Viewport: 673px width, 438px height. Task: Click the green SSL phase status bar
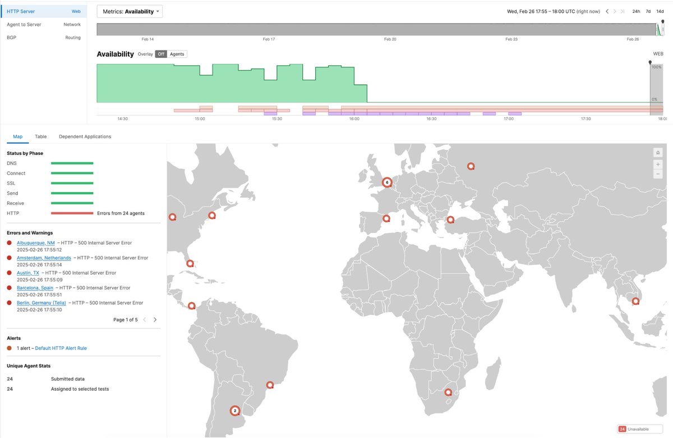pos(72,183)
